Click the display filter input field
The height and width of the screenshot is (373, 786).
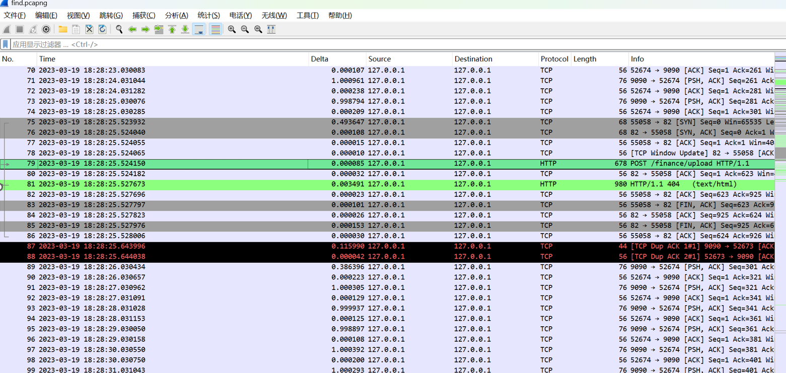pyautogui.click(x=352, y=44)
